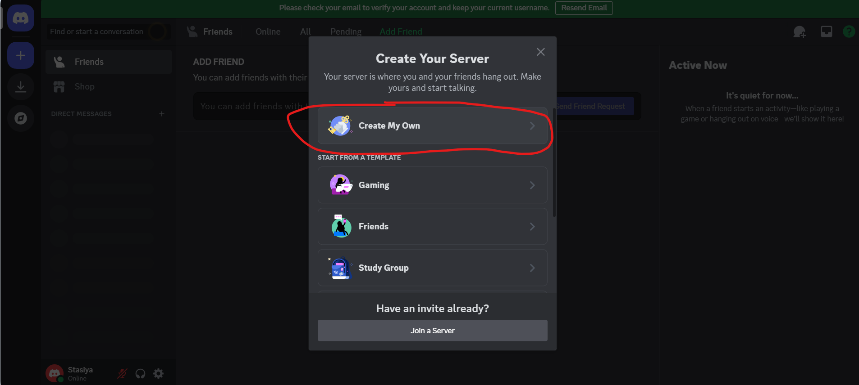The height and width of the screenshot is (385, 859).
Task: Expand the Gaming template chevron
Action: (x=532, y=185)
